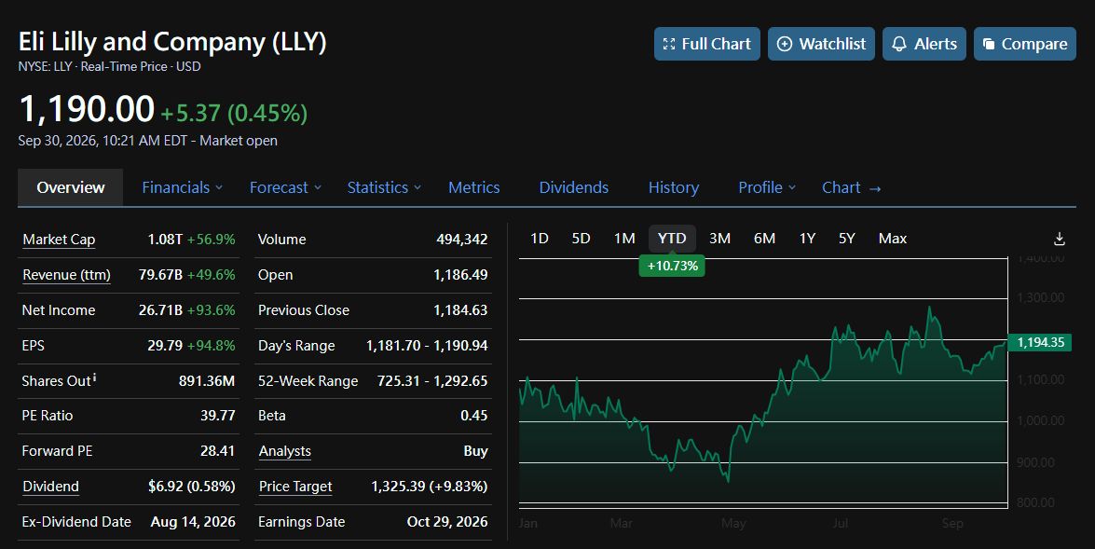Expand the Statistics dropdown menu
The width and height of the screenshot is (1095, 549).
coord(384,188)
